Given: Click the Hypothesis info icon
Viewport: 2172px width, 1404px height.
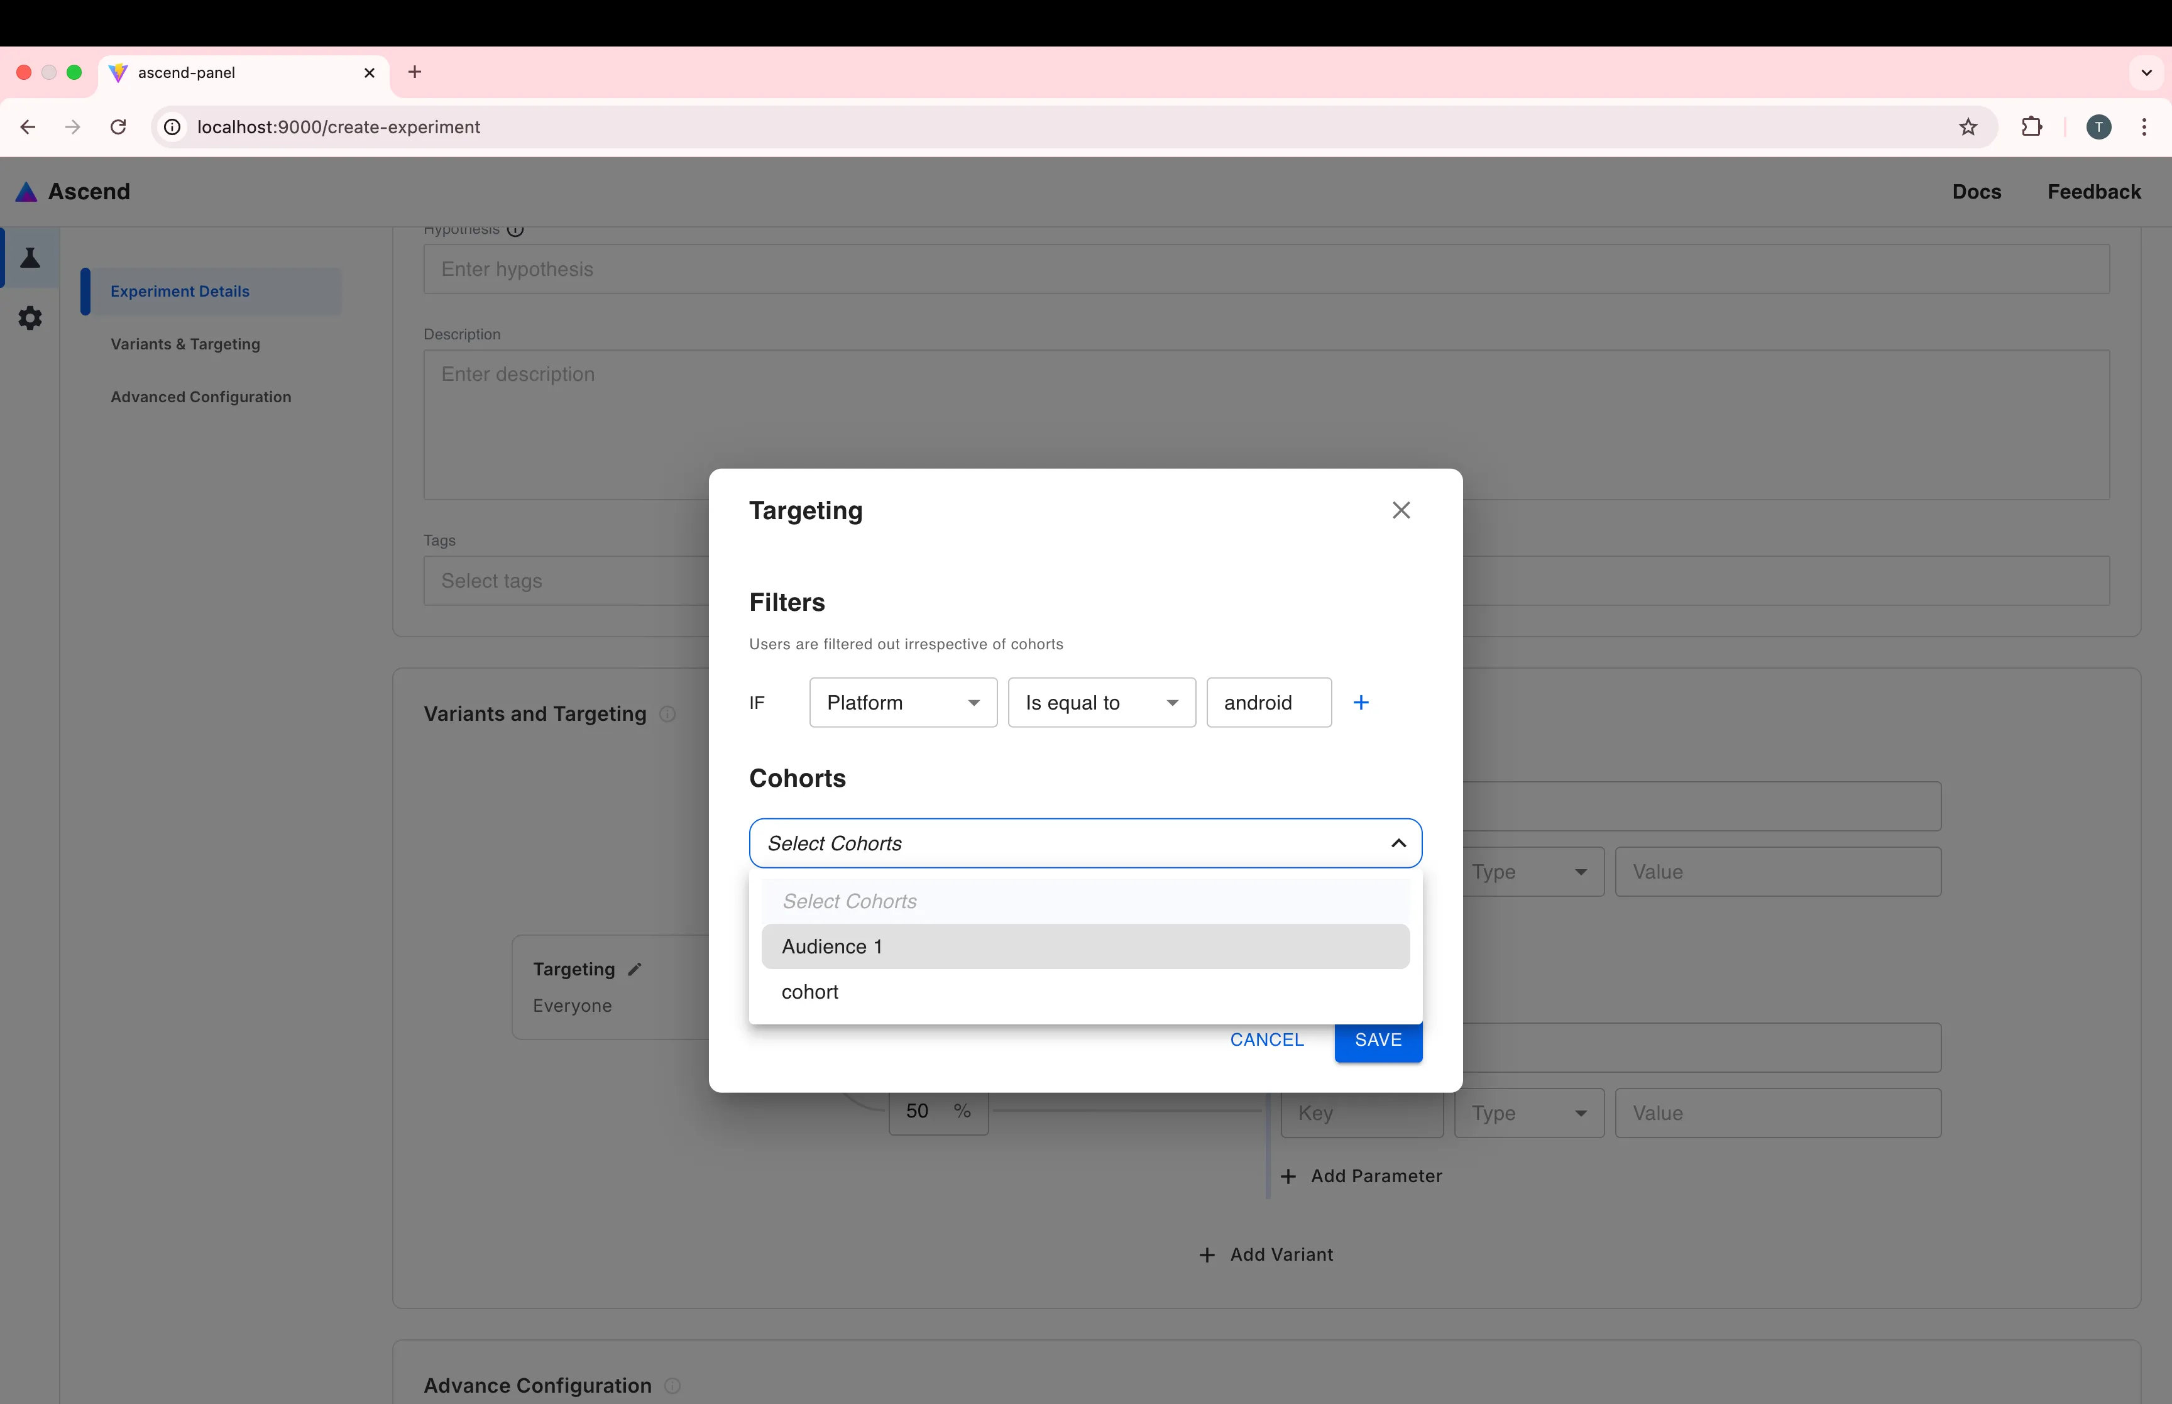Looking at the screenshot, I should click(x=516, y=231).
